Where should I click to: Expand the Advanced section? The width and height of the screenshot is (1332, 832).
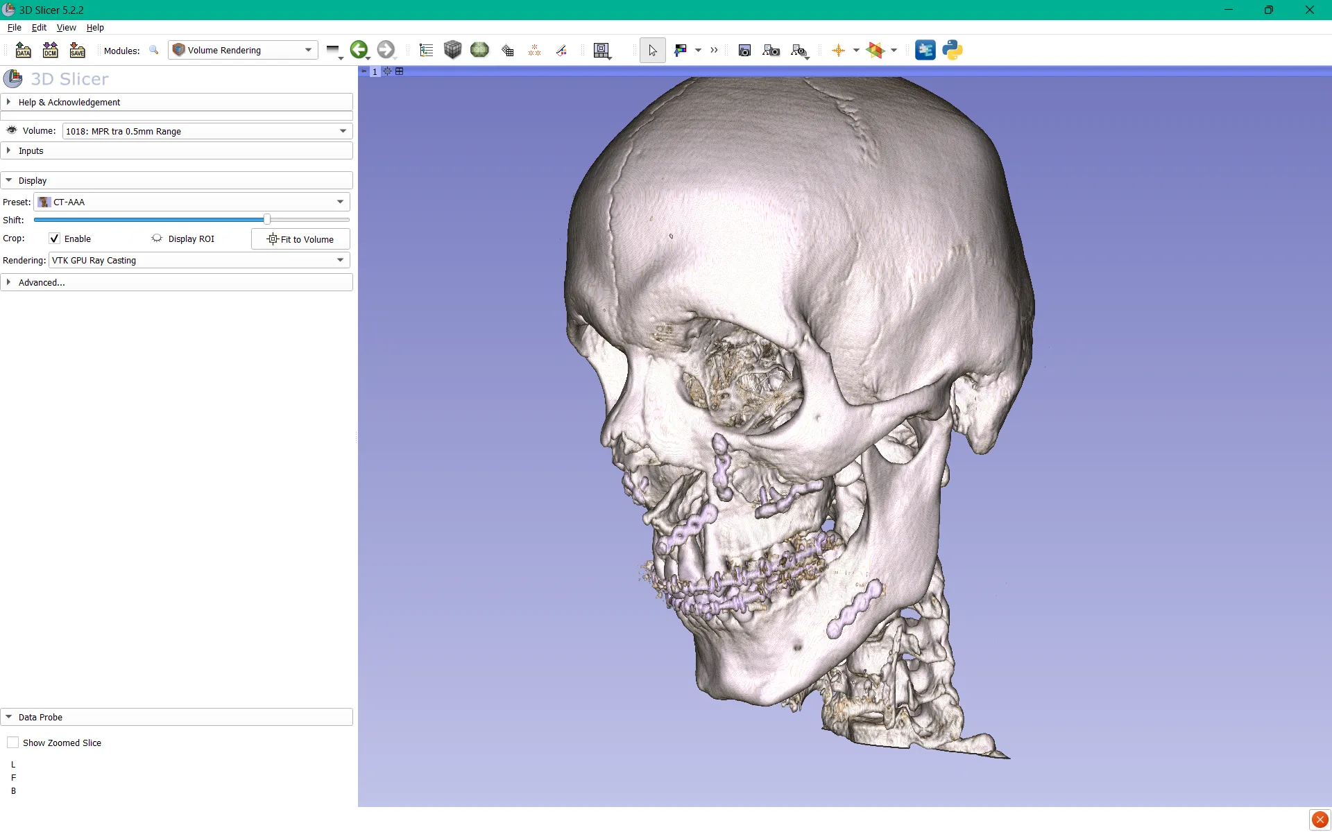click(42, 282)
